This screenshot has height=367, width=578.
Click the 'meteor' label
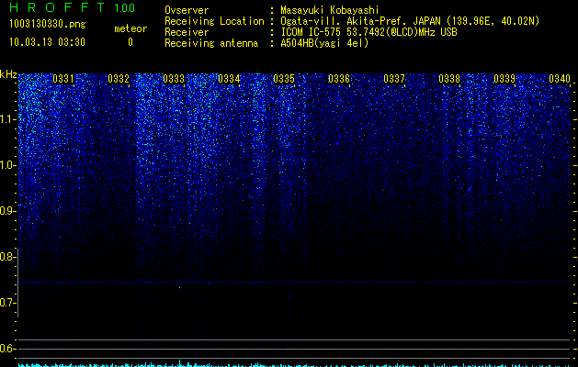click(x=130, y=28)
